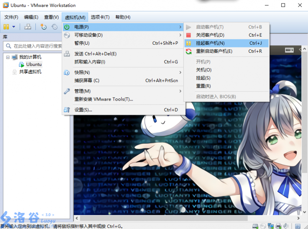Screen dimensions: 308x229
Task: Click the network adapter status bar icon
Action: tap(271, 226)
